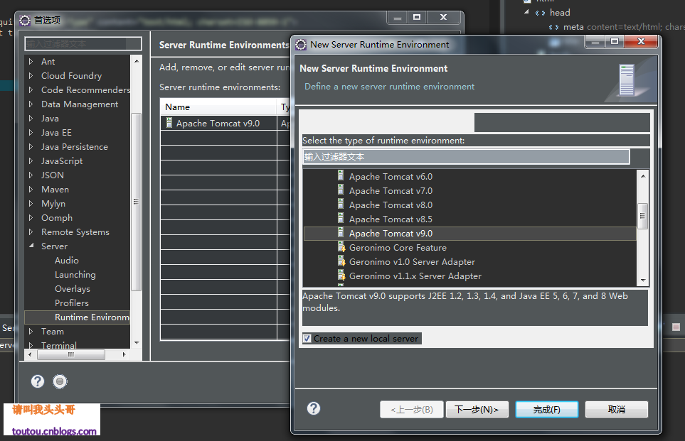Expand the Java EE node
The image size is (685, 441).
(x=31, y=132)
